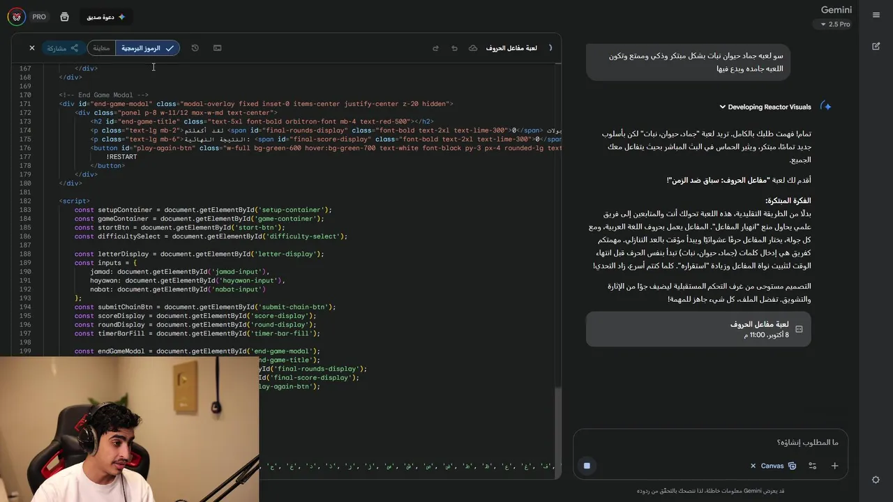The height and width of the screenshot is (502, 893).
Task: Click code line 170 End Game Modal comment
Action: click(x=104, y=95)
